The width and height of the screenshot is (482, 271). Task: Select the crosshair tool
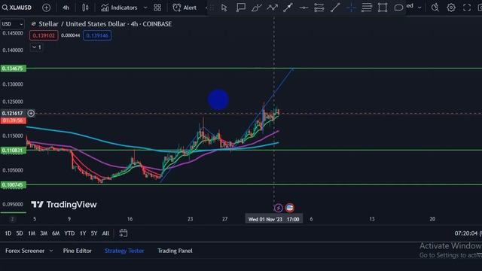351,8
